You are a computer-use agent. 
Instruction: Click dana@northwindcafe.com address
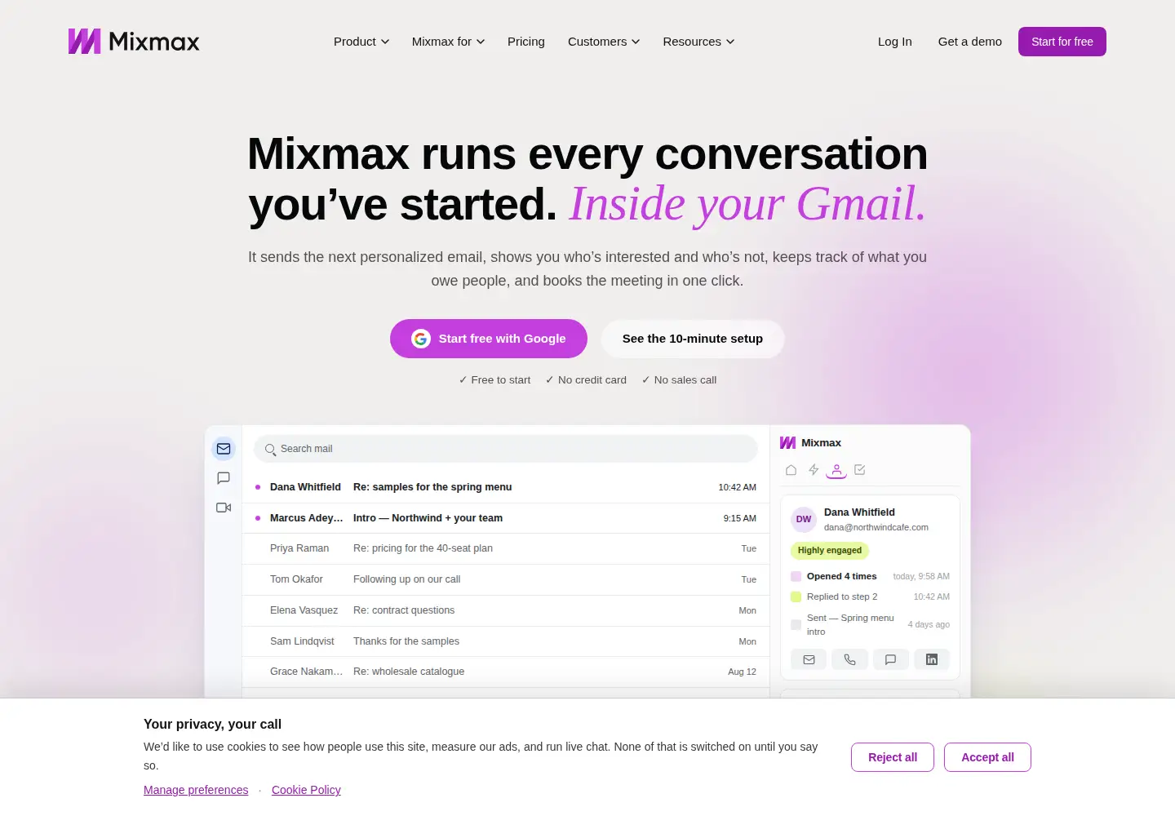coord(876,527)
